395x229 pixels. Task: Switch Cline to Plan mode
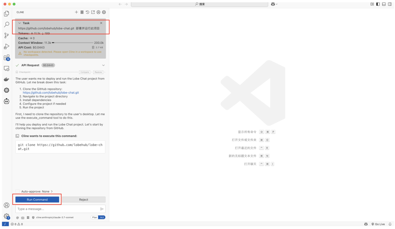coord(94,217)
